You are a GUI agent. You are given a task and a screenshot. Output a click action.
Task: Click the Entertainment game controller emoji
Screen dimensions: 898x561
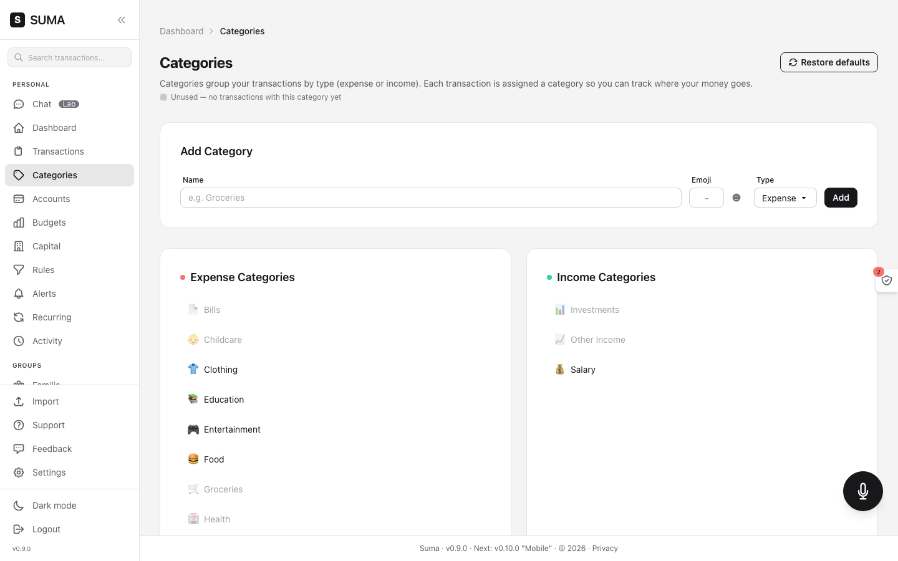pyautogui.click(x=193, y=429)
